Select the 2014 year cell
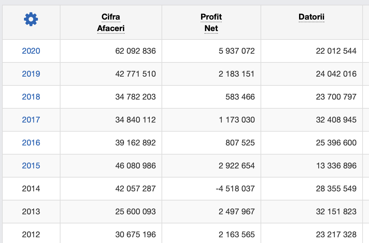 [x=31, y=189]
